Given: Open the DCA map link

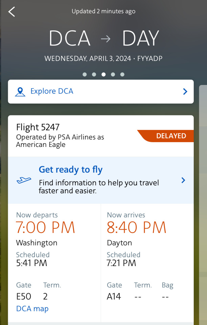Looking at the screenshot, I should [x=32, y=309].
